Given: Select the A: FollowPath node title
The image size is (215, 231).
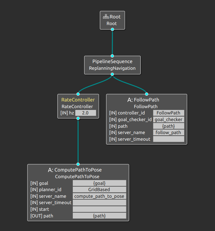Looking at the screenshot, I should tap(143, 100).
